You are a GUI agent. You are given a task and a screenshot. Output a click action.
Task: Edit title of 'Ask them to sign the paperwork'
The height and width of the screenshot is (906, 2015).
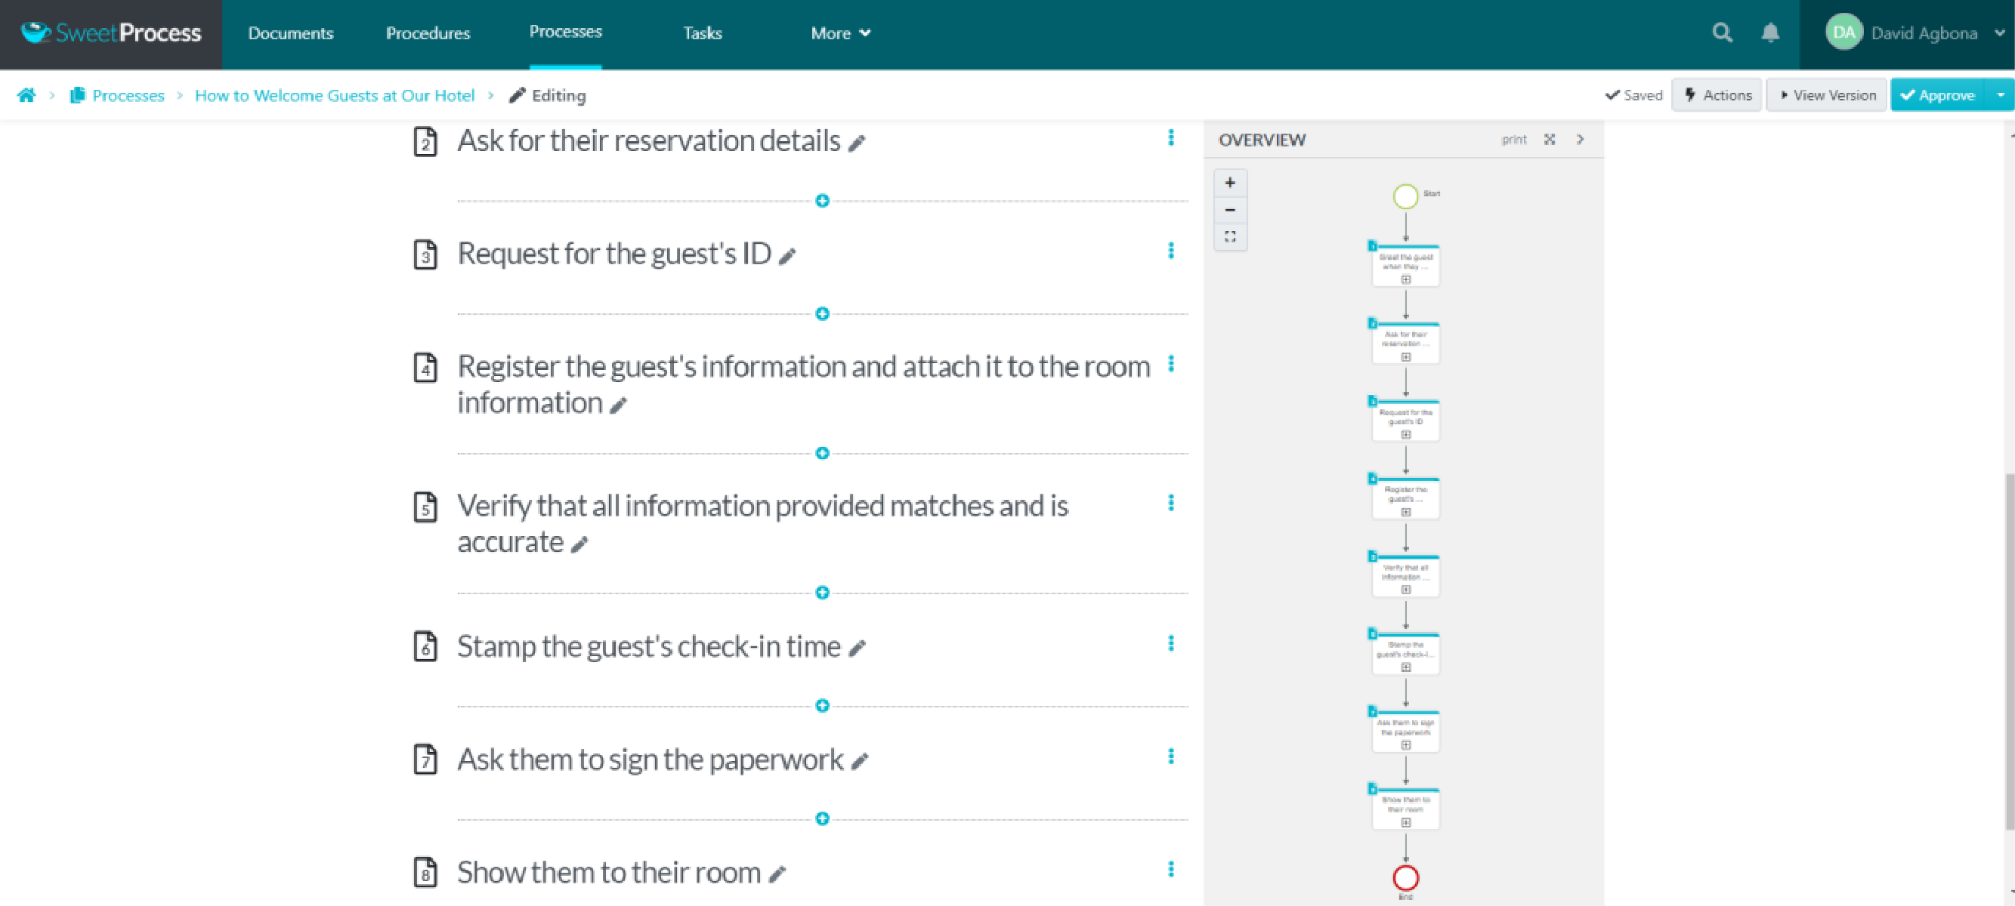[860, 761]
